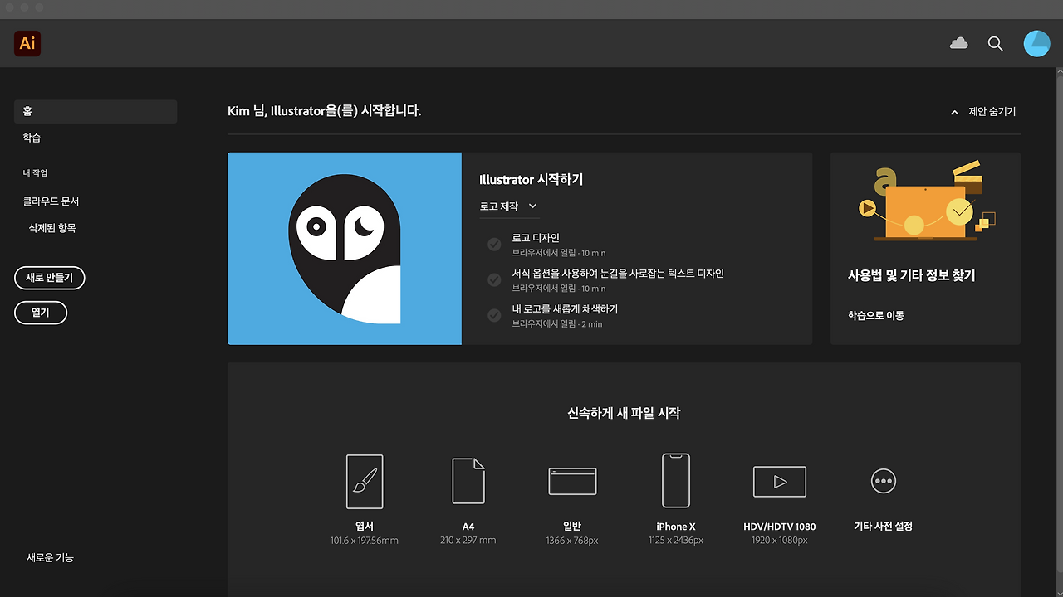Click the 일반 web preset icon
This screenshot has height=597, width=1063.
pyautogui.click(x=571, y=481)
